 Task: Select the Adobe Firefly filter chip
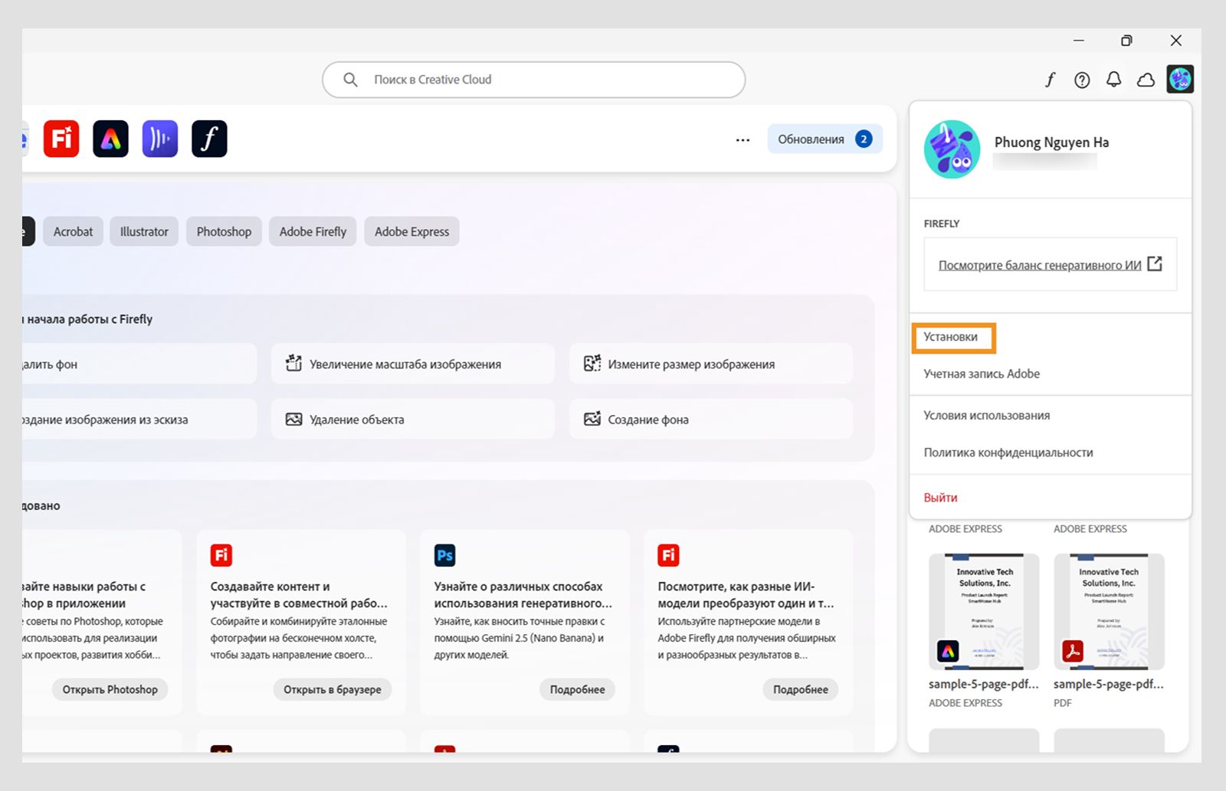313,231
